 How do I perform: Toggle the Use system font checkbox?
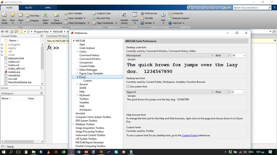point(128,86)
